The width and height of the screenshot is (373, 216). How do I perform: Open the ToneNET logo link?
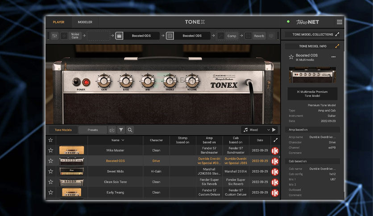pyautogui.click(x=307, y=22)
